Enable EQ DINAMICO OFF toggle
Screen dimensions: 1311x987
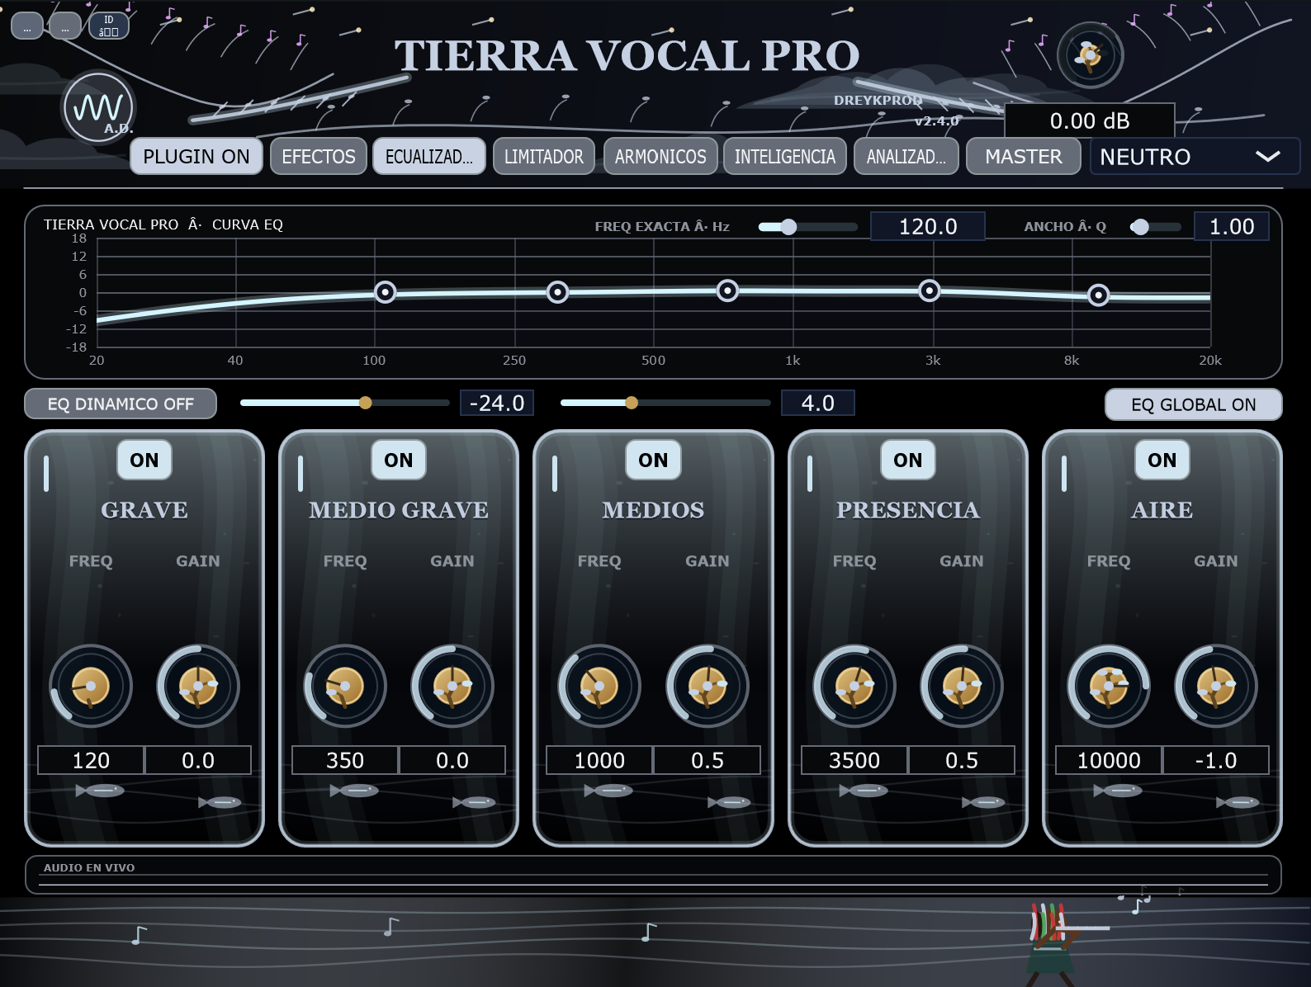121,404
